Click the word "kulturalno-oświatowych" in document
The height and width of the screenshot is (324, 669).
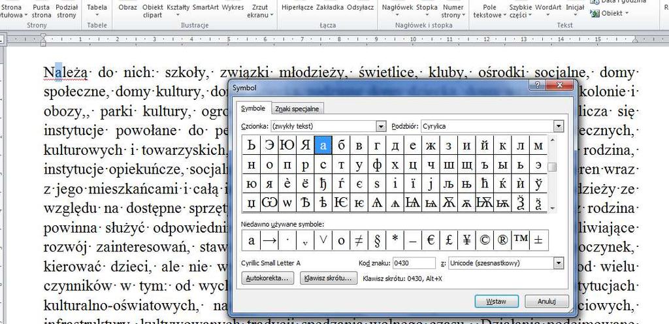[121, 305]
